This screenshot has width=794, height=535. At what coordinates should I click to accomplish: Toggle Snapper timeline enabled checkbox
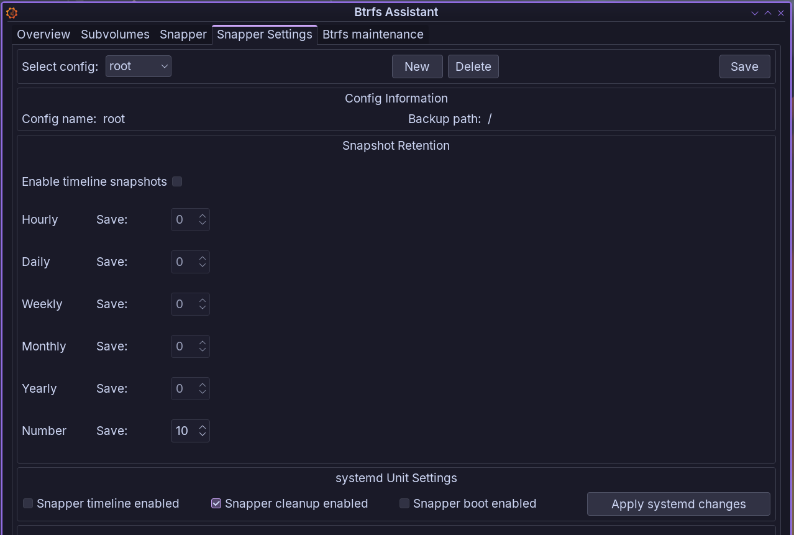click(28, 503)
